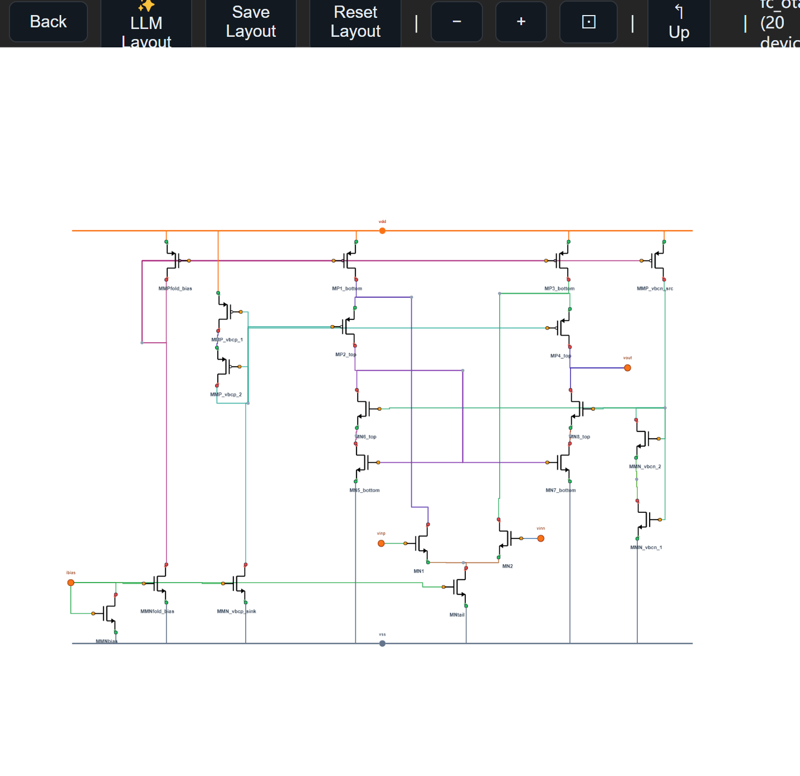Click the MN7_bottom label text
Viewport: 800px width, 776px height.
[x=560, y=491]
